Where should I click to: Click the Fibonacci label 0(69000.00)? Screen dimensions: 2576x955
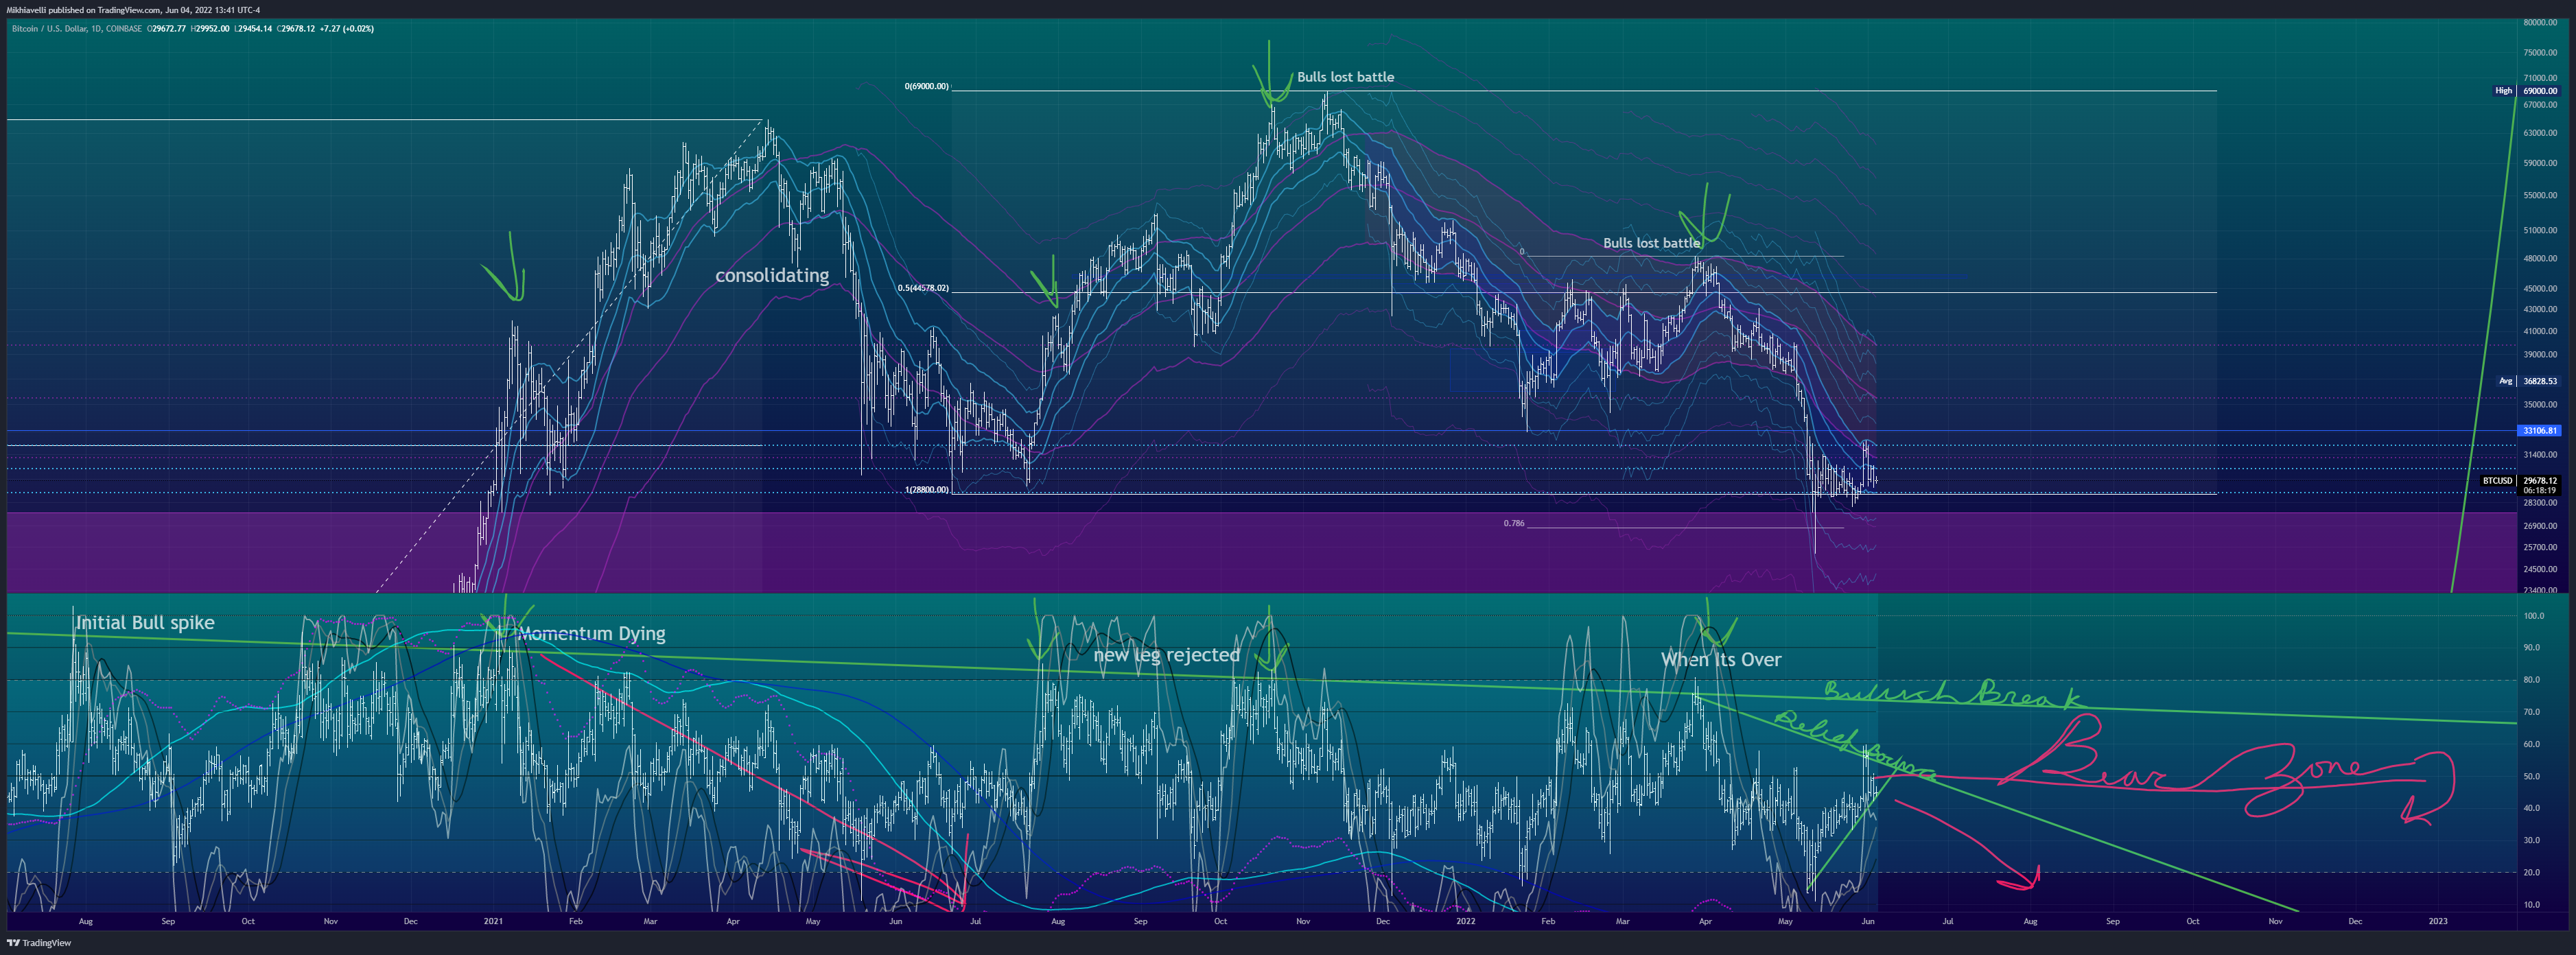click(x=926, y=87)
